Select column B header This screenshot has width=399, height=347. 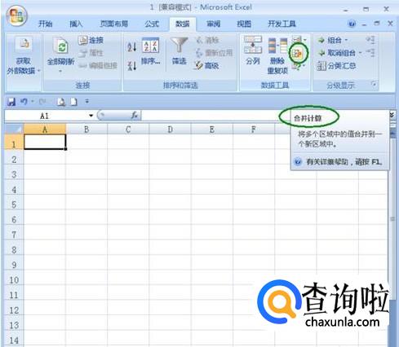(x=86, y=130)
